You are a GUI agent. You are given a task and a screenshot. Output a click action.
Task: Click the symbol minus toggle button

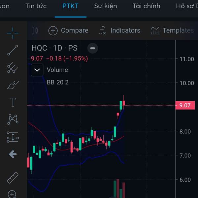click(92, 48)
